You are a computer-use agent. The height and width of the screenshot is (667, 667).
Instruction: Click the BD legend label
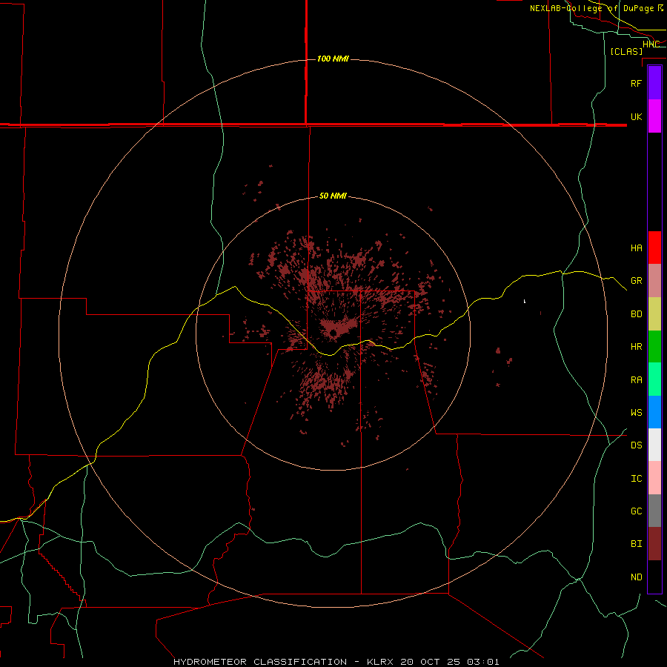point(636,314)
